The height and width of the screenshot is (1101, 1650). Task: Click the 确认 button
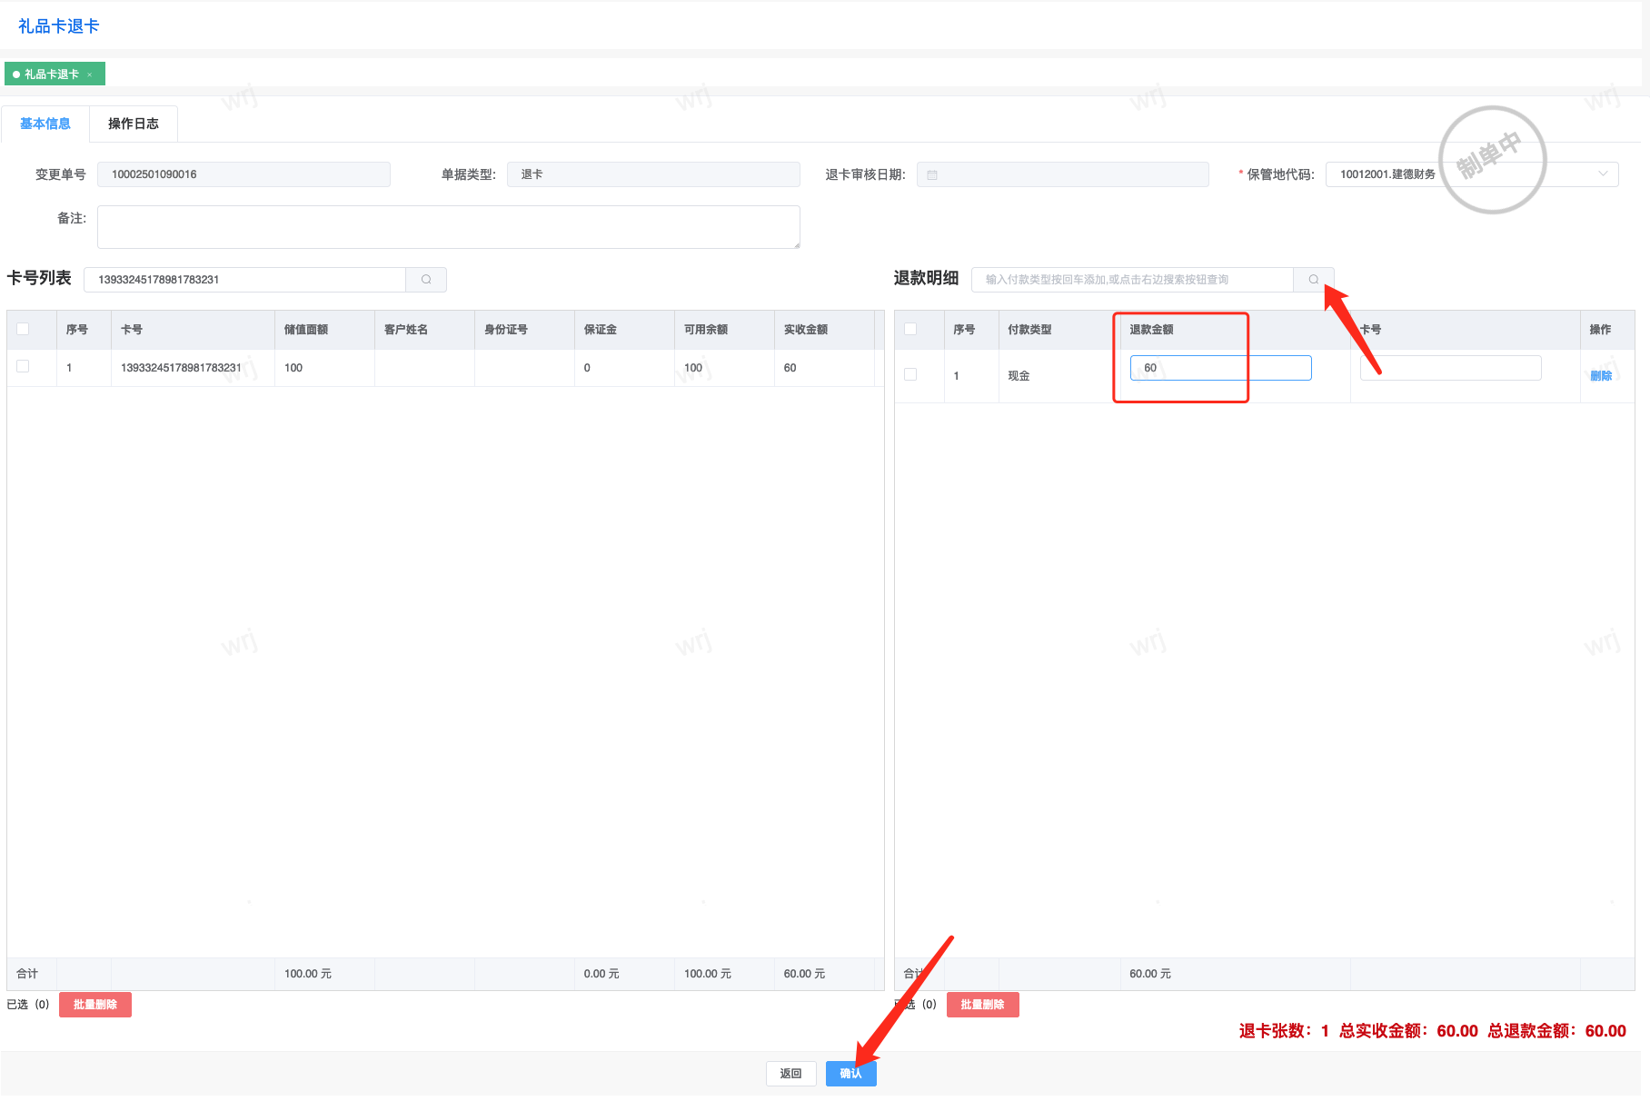(x=851, y=1074)
